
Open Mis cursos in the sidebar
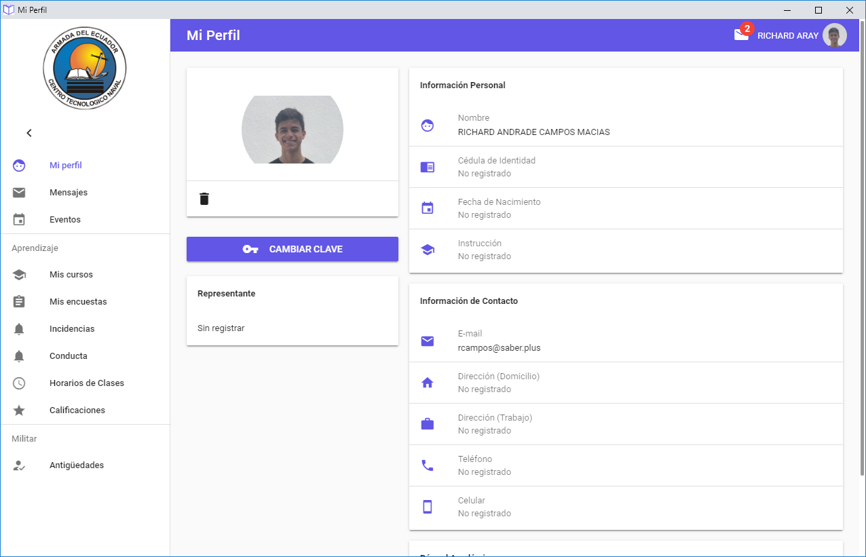click(x=71, y=275)
